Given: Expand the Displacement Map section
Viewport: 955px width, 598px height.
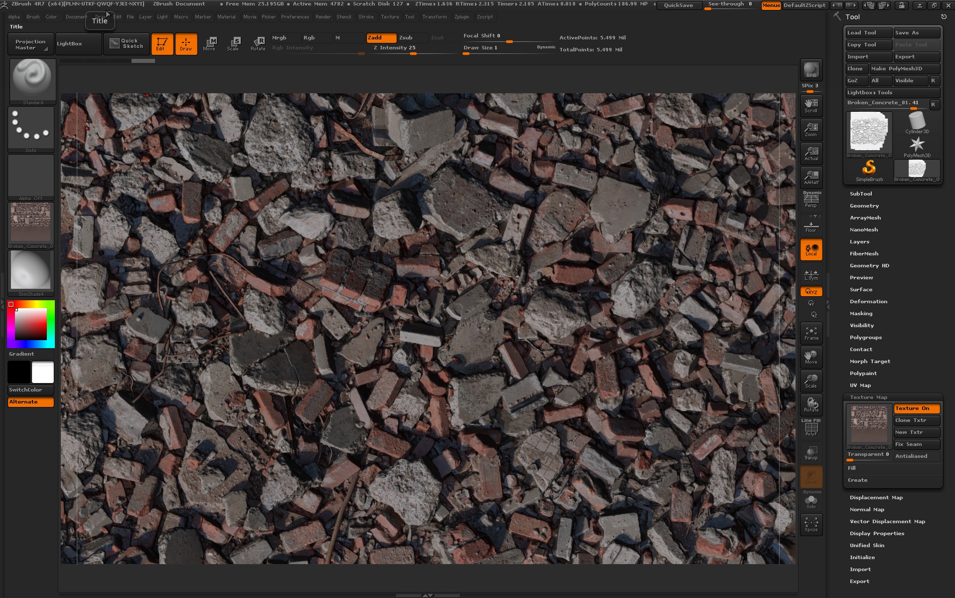Looking at the screenshot, I should tap(876, 497).
